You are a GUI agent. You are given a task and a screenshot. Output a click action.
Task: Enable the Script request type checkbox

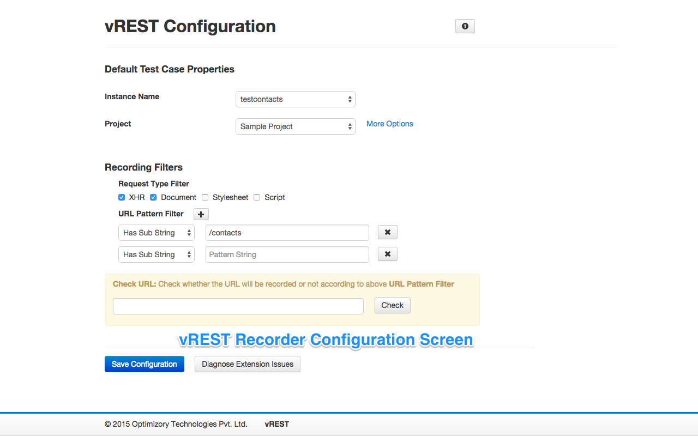(x=257, y=197)
